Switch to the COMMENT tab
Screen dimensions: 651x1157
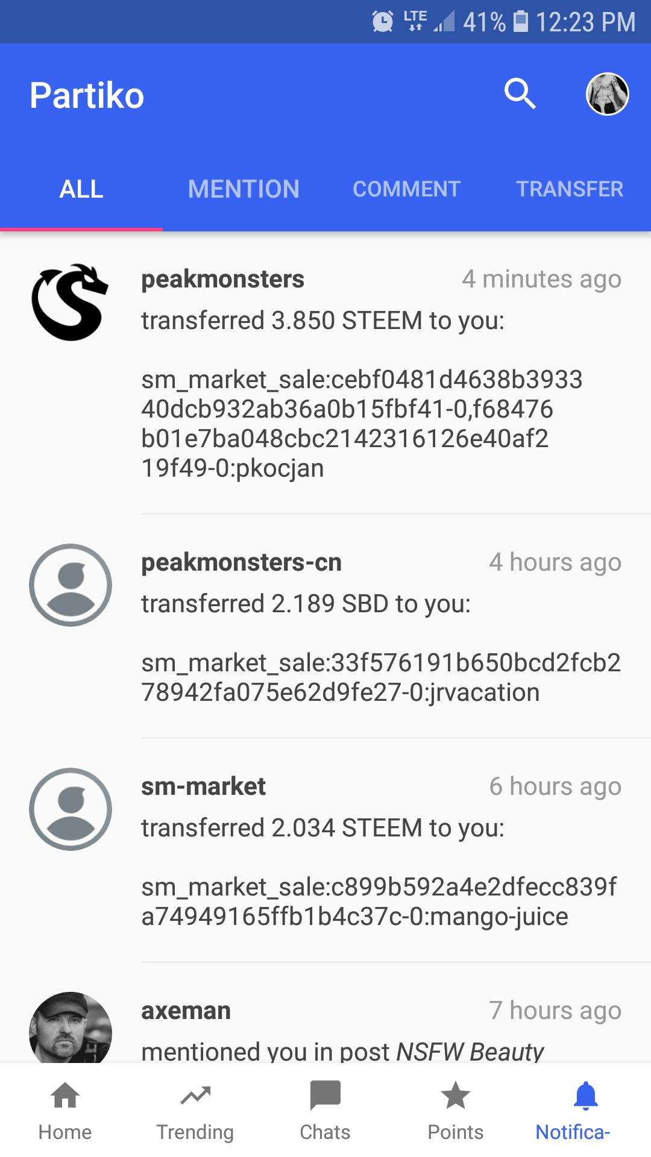[406, 189]
